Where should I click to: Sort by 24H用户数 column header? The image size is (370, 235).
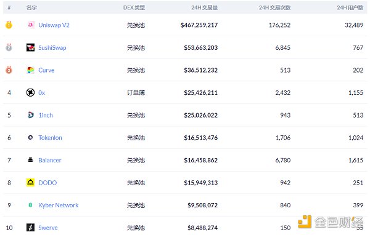(x=350, y=7)
